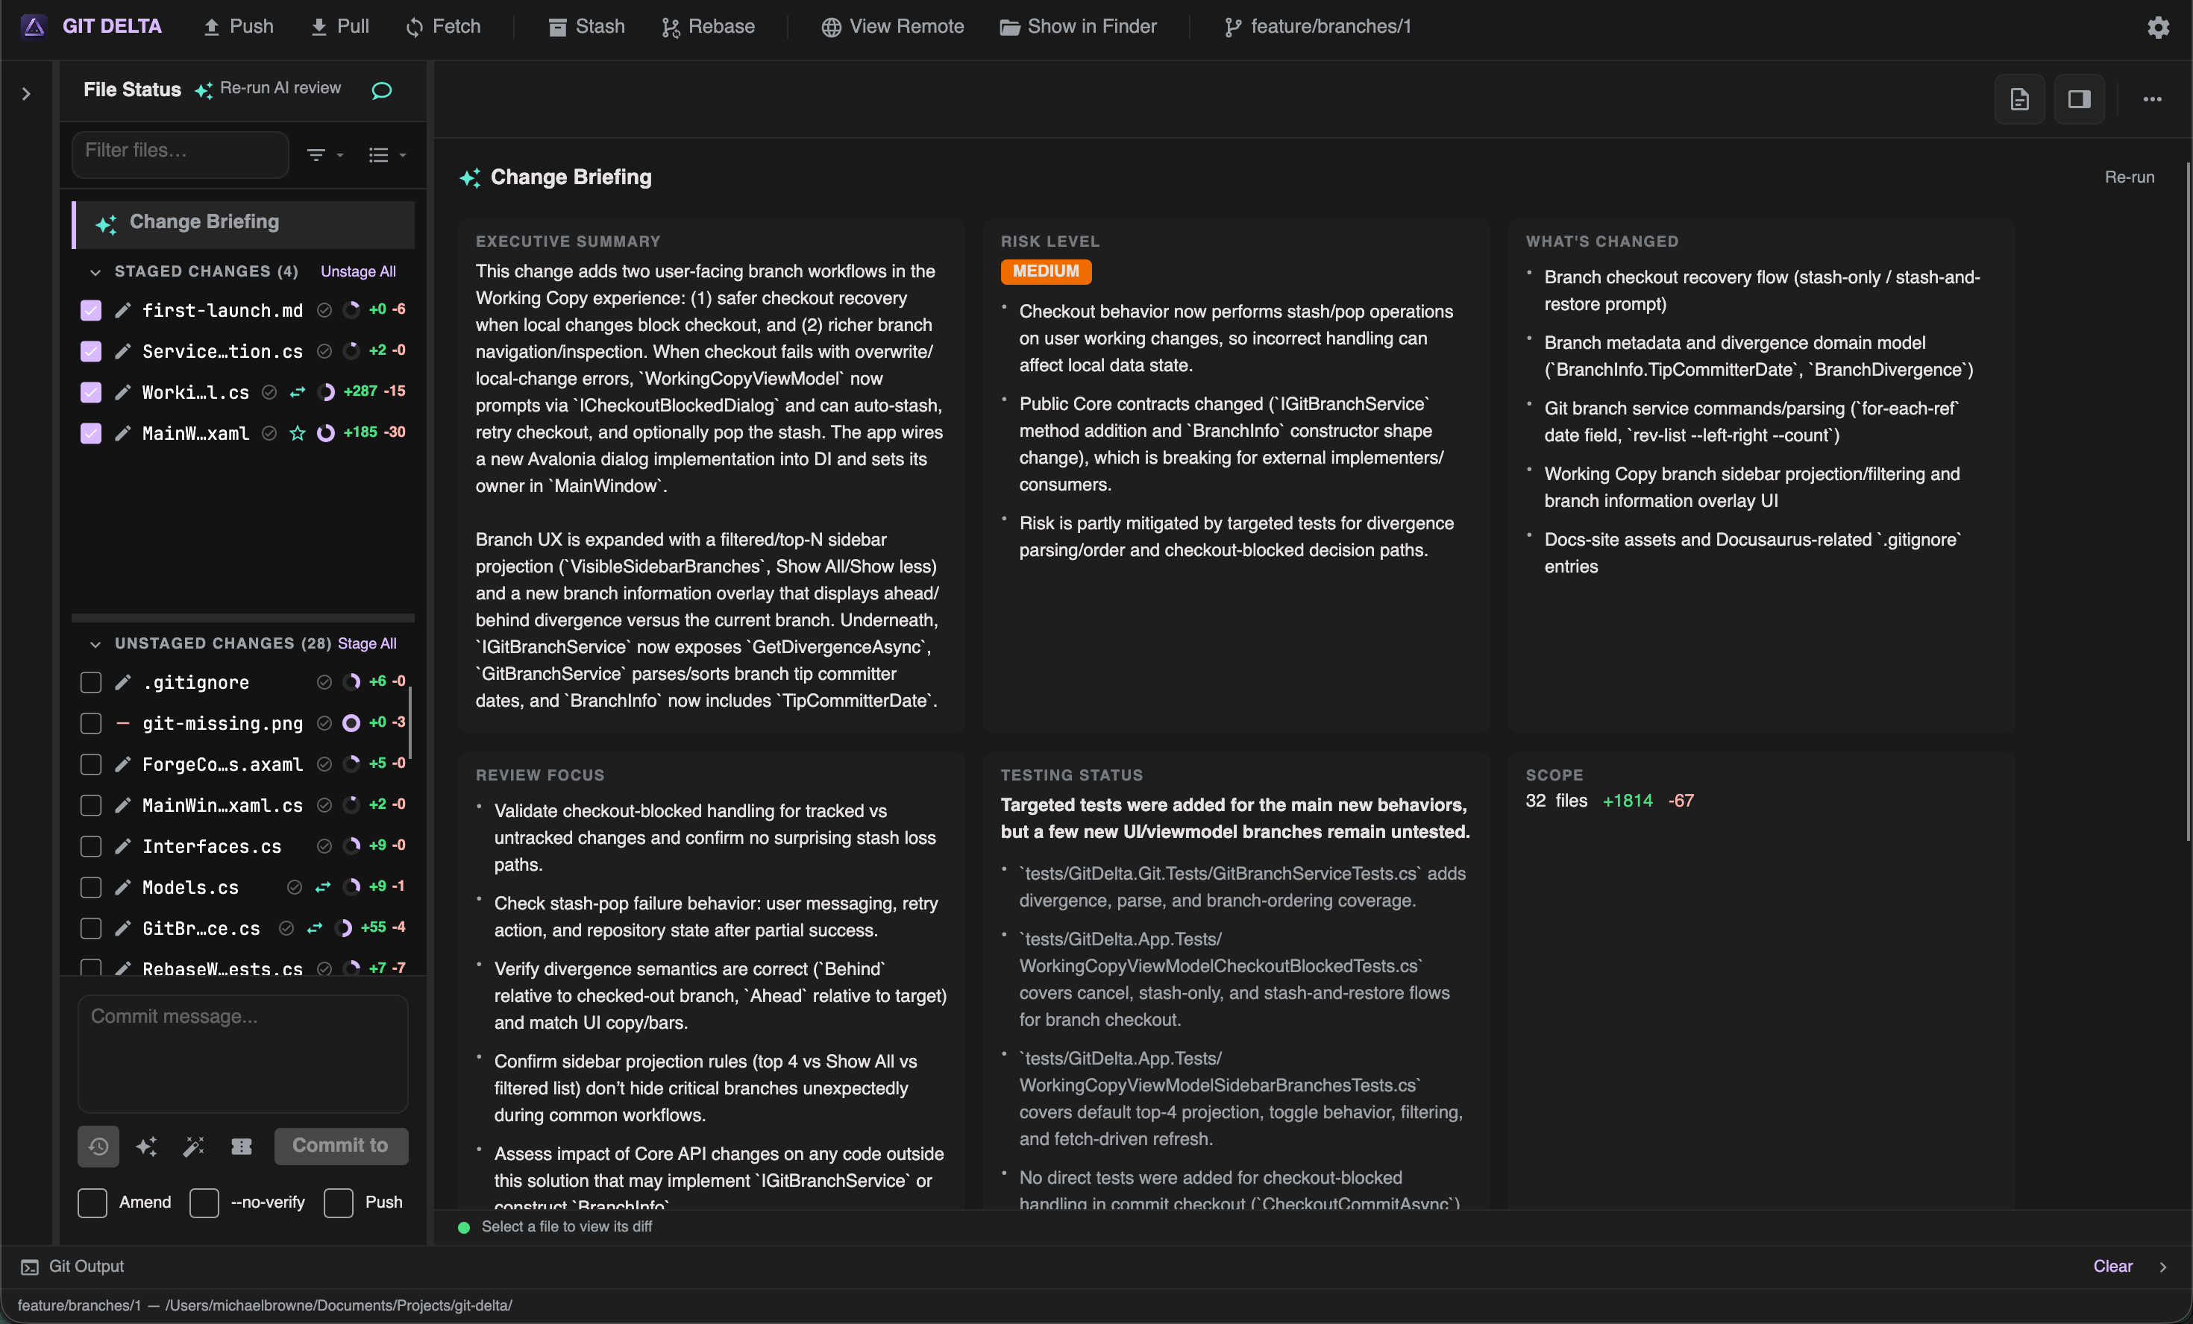Image resolution: width=2193 pixels, height=1324 pixels.
Task: Open the list view mode dropdown
Action: coord(387,155)
